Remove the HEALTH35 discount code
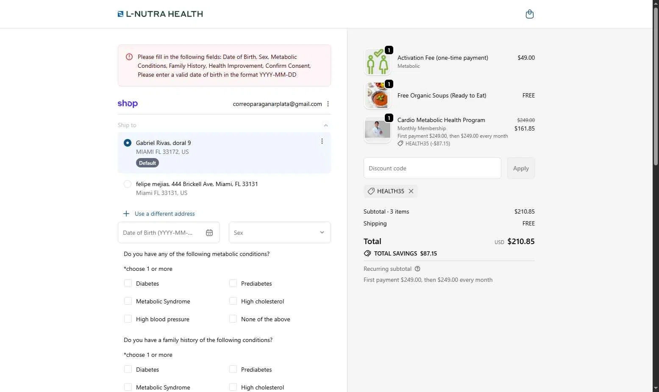 (x=411, y=191)
